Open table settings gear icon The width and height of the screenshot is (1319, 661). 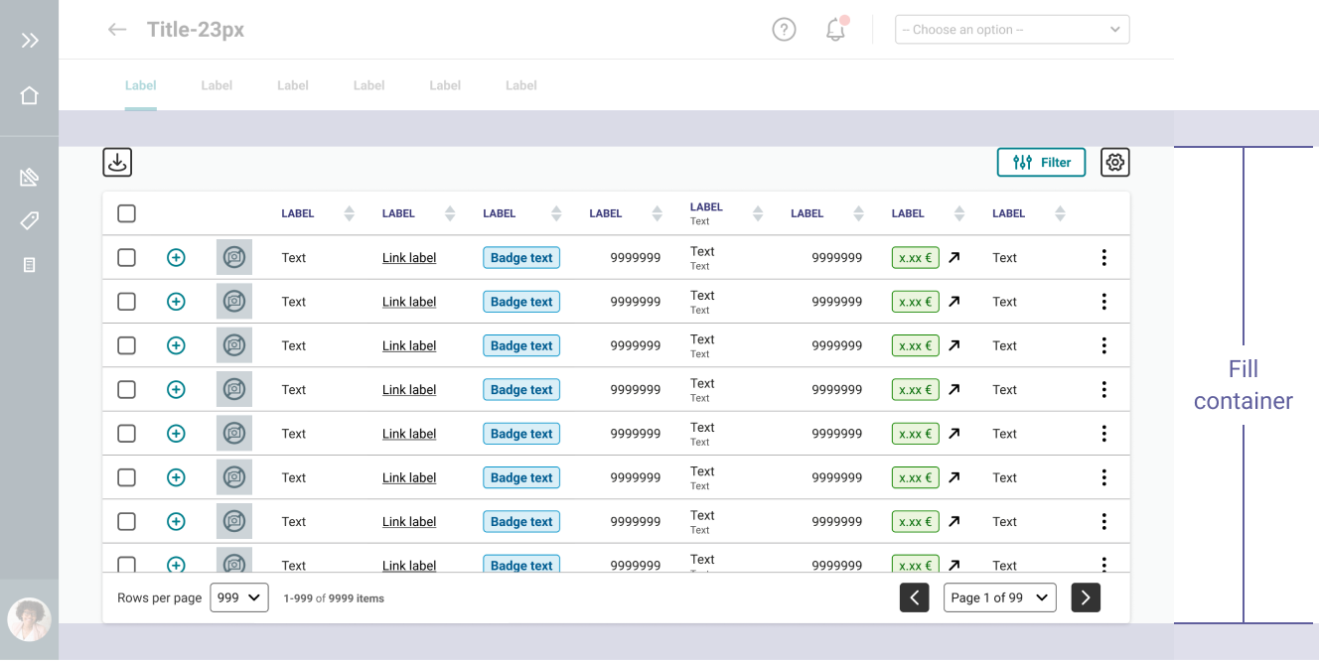[1114, 163]
